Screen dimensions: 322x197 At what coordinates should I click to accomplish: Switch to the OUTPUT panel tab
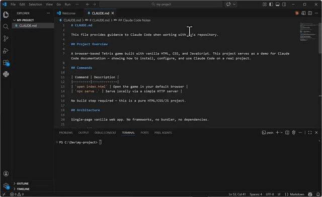[84, 133]
